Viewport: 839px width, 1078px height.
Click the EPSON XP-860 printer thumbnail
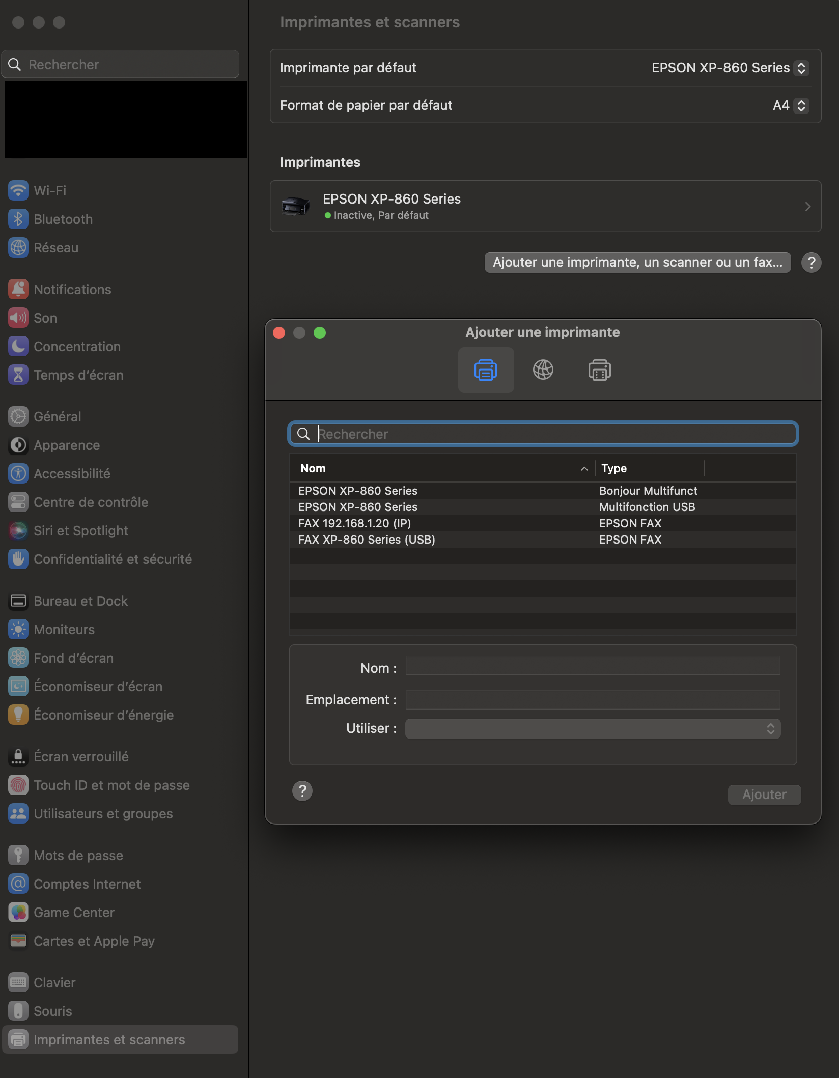pos(296,206)
